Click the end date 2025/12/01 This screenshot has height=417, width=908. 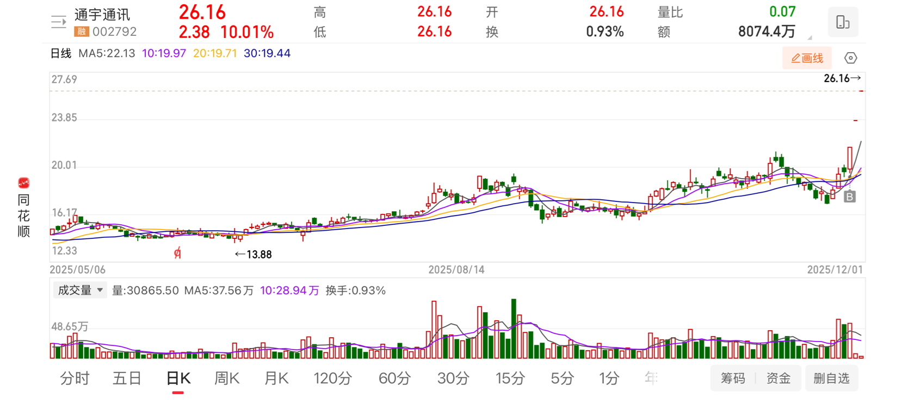click(835, 269)
